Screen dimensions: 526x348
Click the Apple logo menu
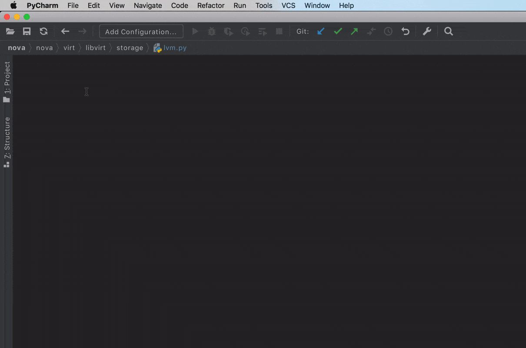click(13, 6)
